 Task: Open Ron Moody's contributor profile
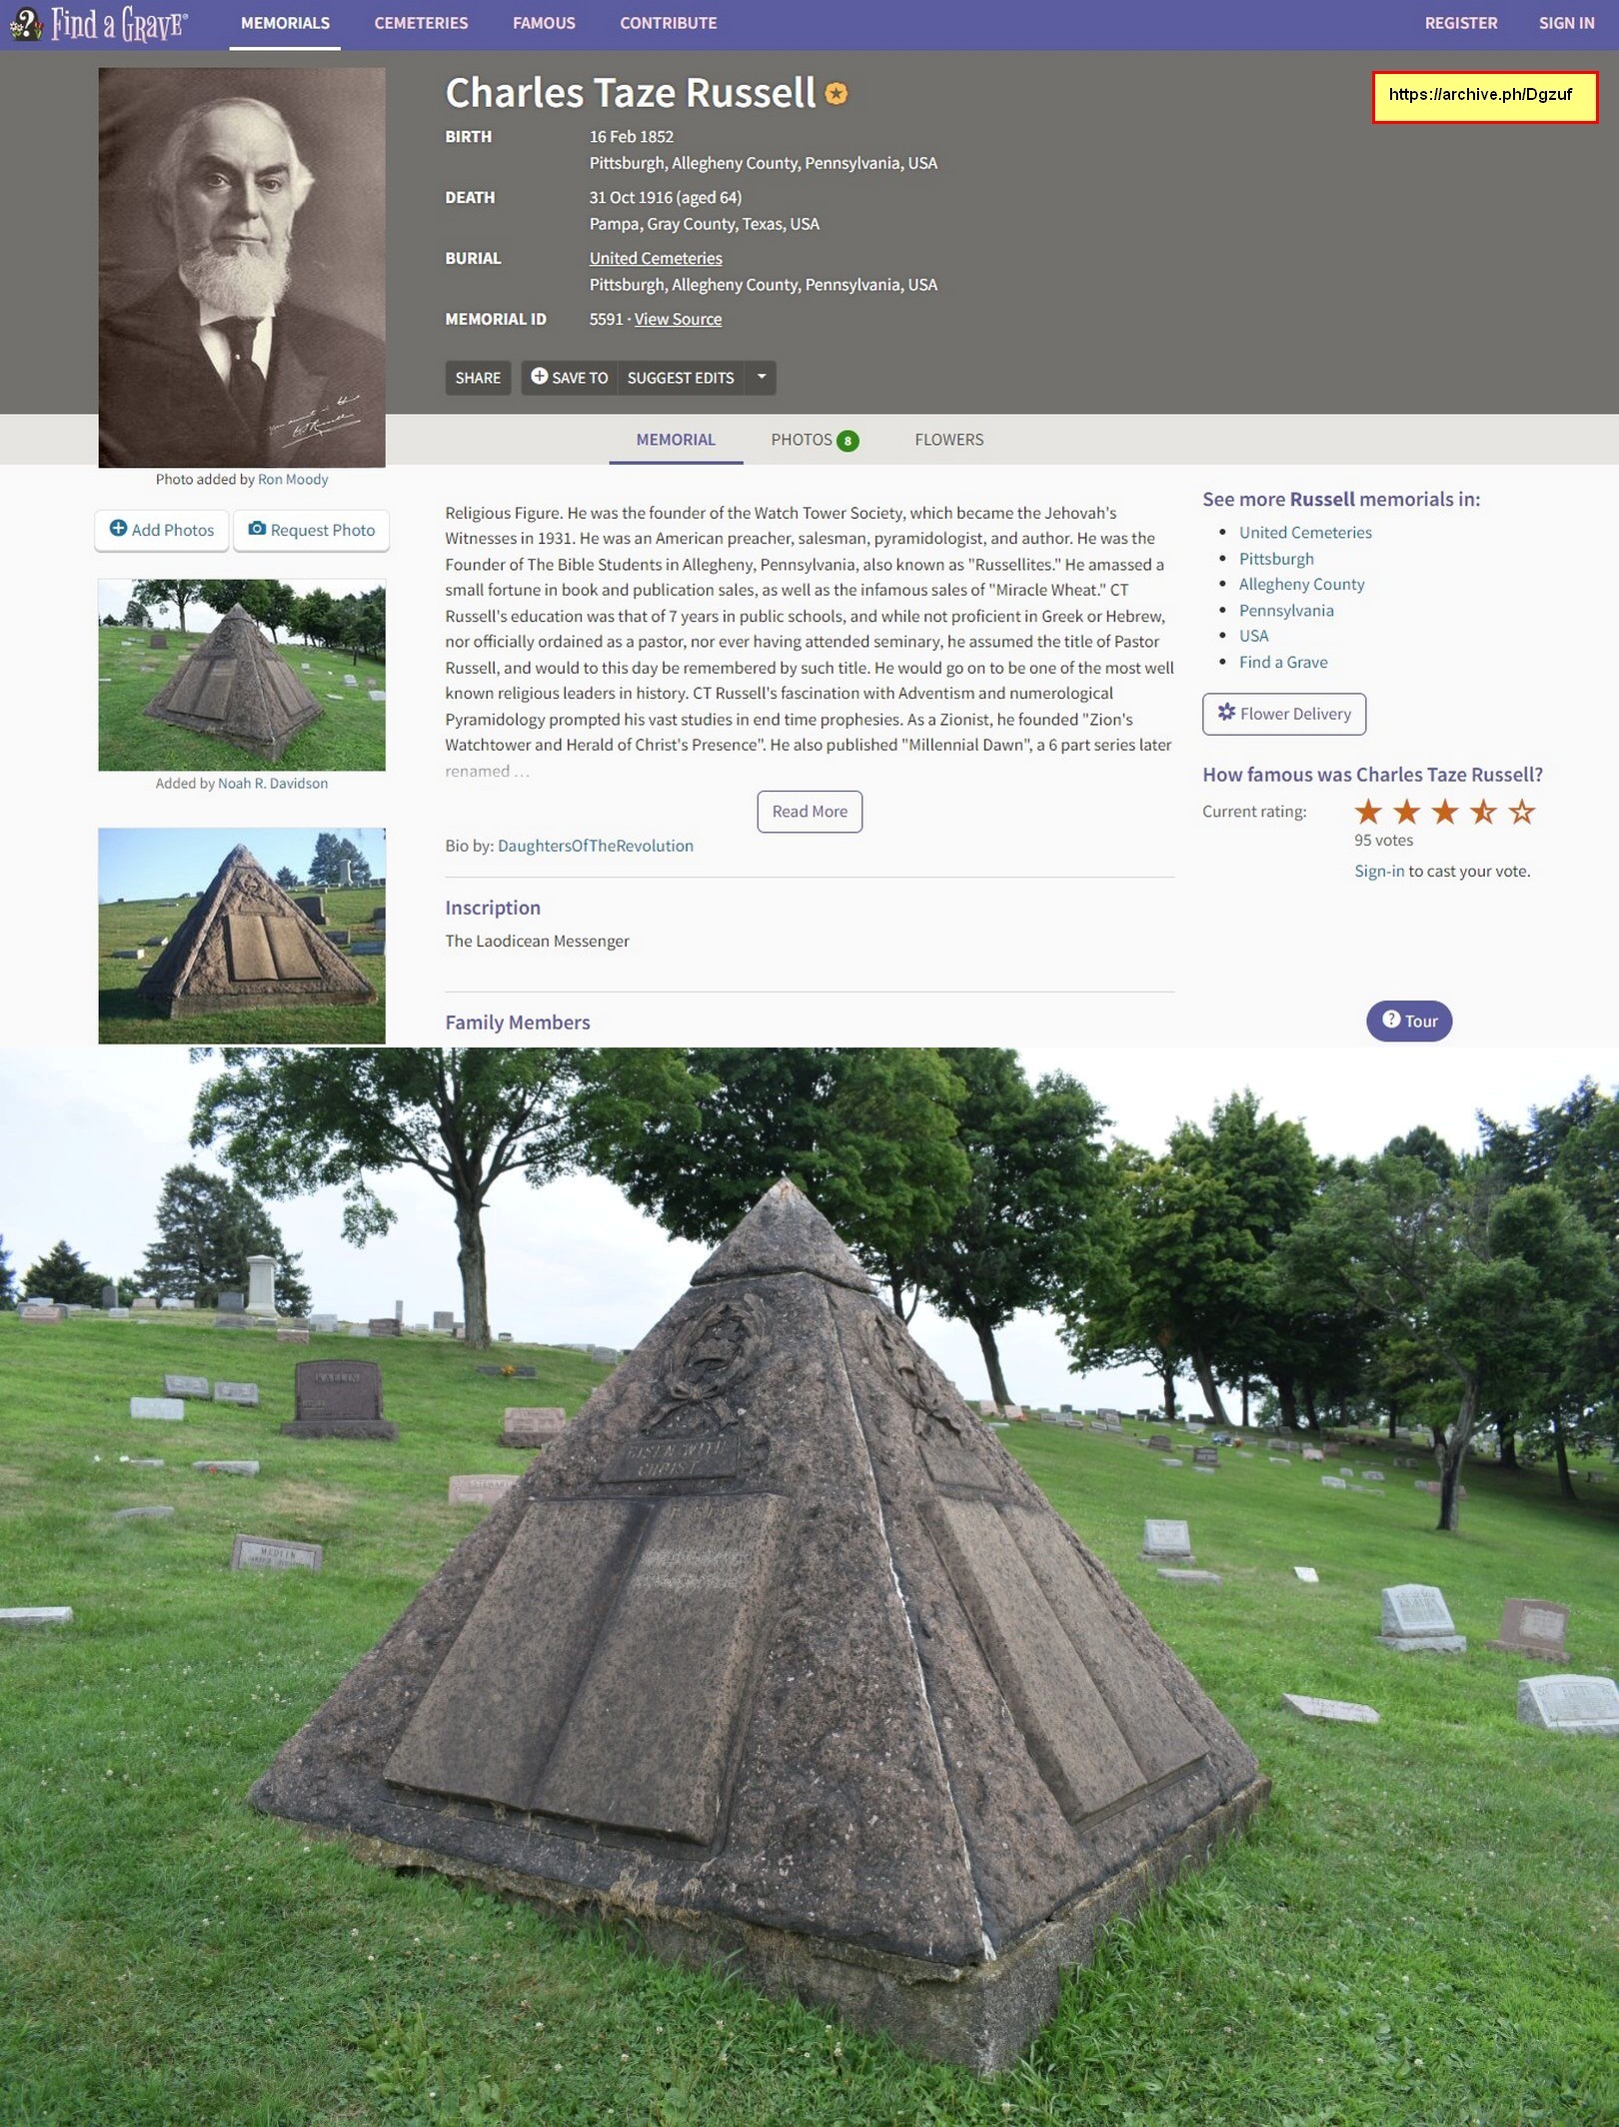(293, 480)
